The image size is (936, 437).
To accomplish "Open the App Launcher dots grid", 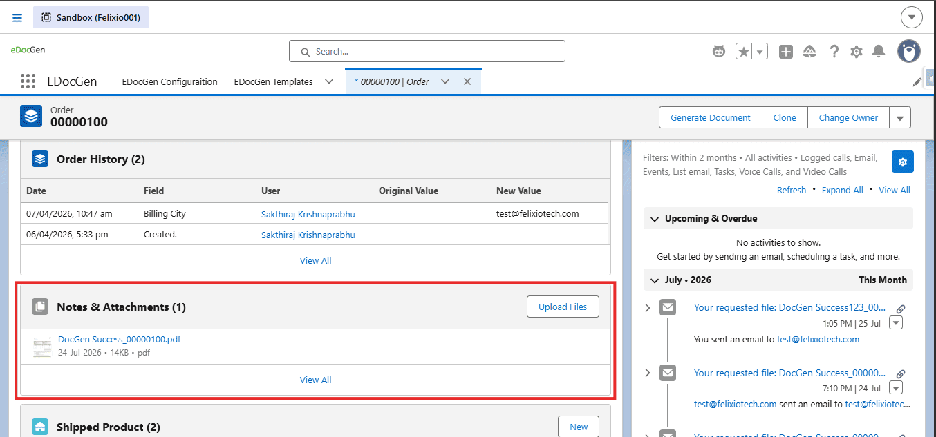I will tap(28, 81).
